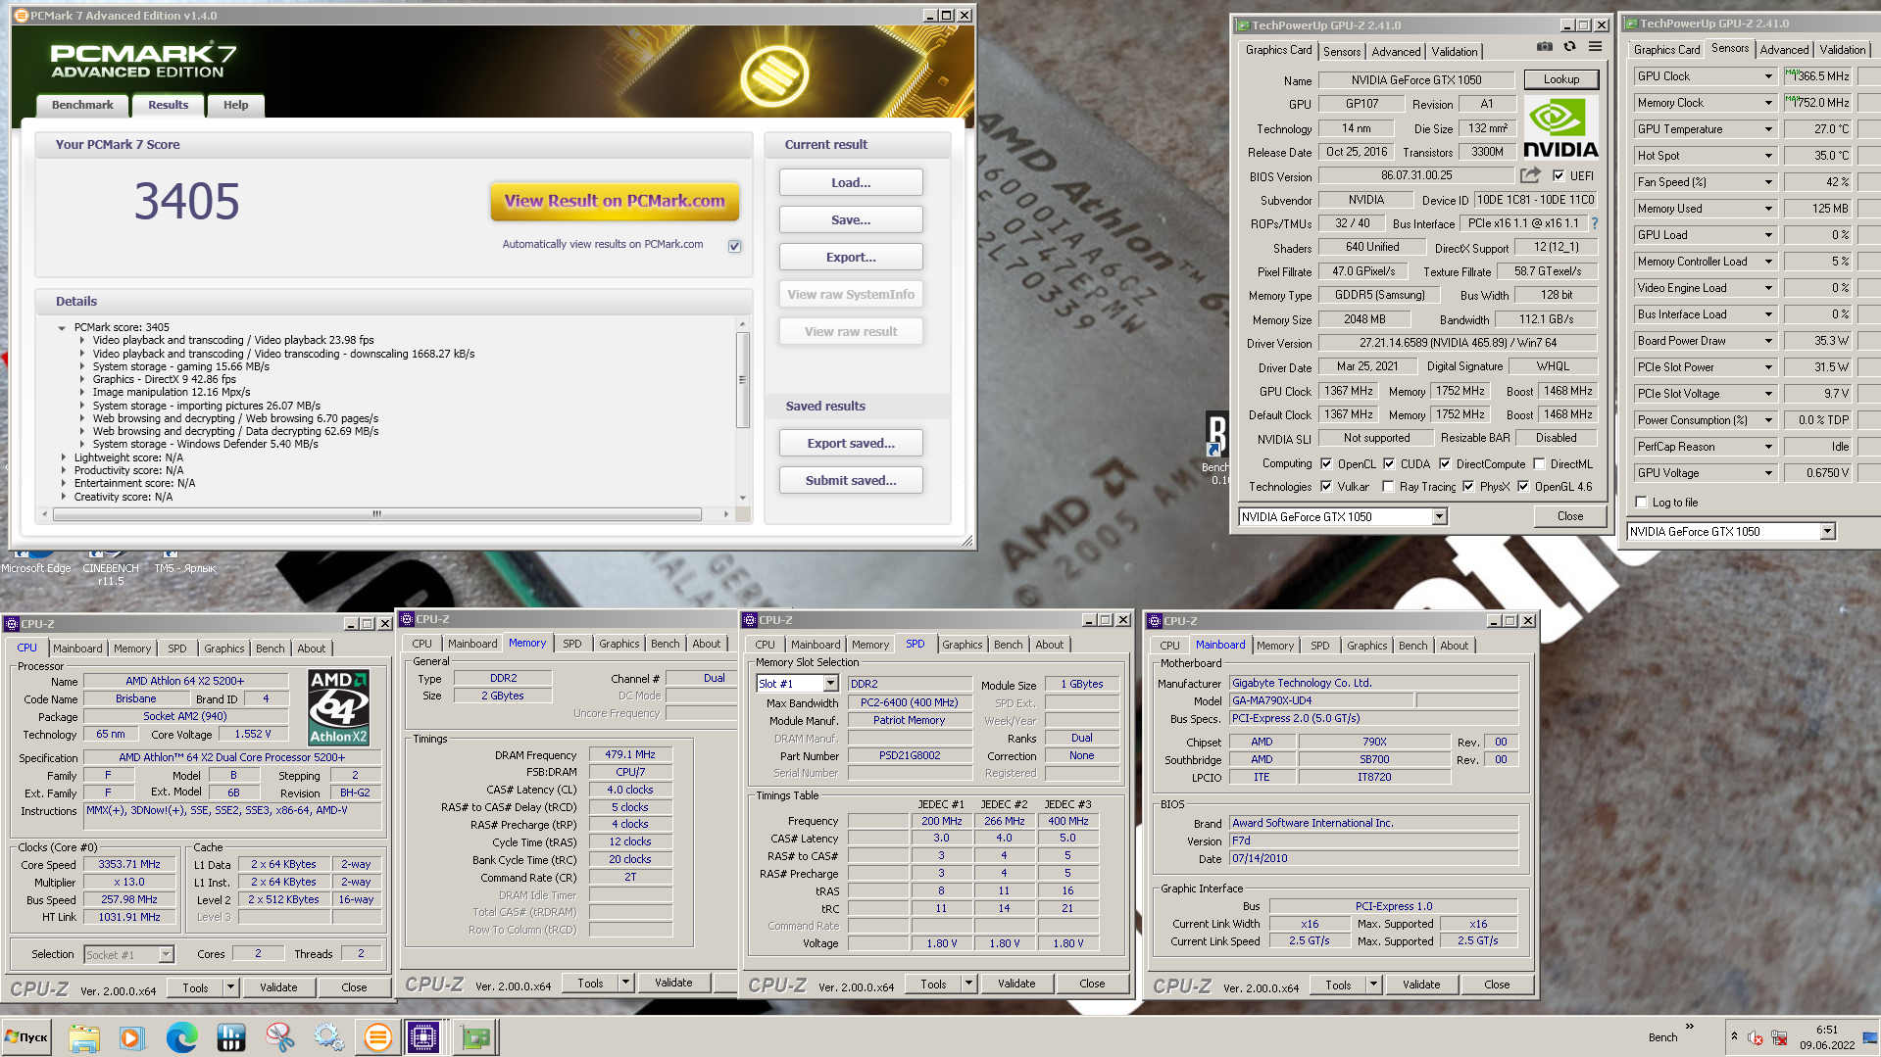The image size is (1881, 1057).
Task: Open GPU Temperature sensor dropdown
Action: coord(1768,129)
